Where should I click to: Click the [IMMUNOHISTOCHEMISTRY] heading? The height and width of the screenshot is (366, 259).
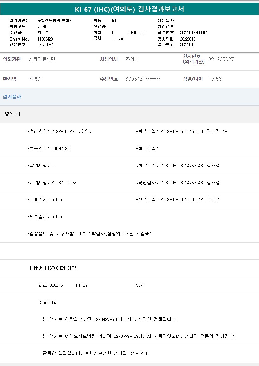pyautogui.click(x=54, y=268)
